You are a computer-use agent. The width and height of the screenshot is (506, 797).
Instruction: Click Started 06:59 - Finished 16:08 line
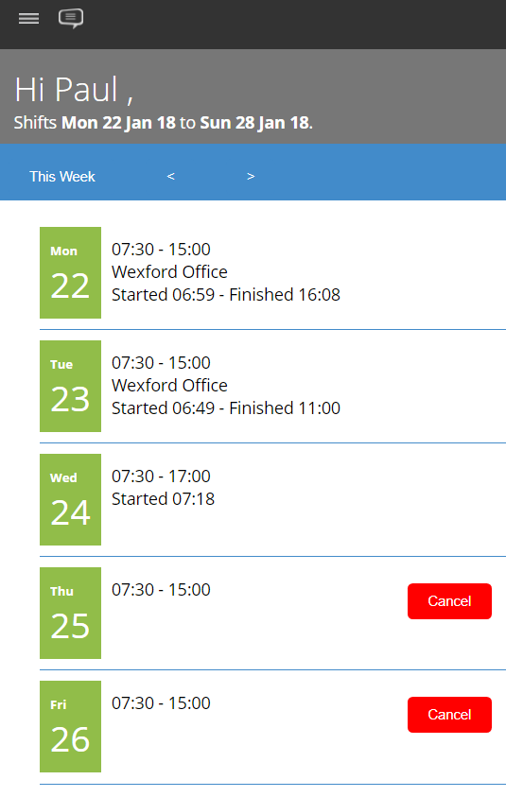226,295
